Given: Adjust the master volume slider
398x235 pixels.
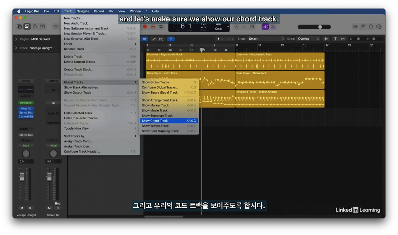Looking at the screenshot, I should pos(314,27).
